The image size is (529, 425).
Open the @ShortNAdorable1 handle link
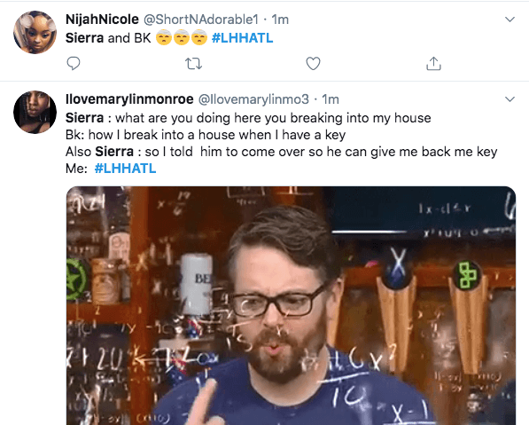pyautogui.click(x=201, y=20)
